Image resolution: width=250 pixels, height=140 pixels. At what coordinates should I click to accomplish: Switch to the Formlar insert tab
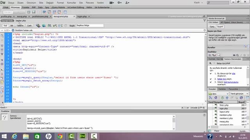point(25,7)
